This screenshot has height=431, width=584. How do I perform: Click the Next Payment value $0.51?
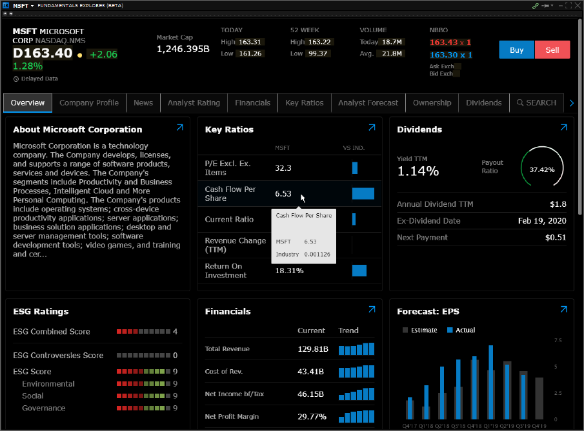click(x=556, y=238)
